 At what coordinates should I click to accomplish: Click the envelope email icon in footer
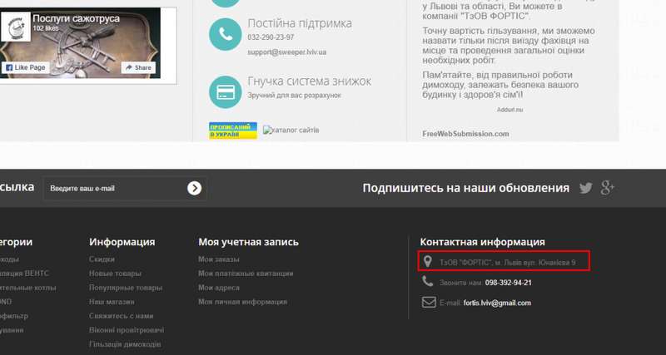click(428, 303)
